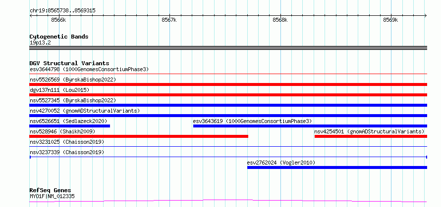Click the MYO1F|NM_012335 gene label

(x=52, y=196)
